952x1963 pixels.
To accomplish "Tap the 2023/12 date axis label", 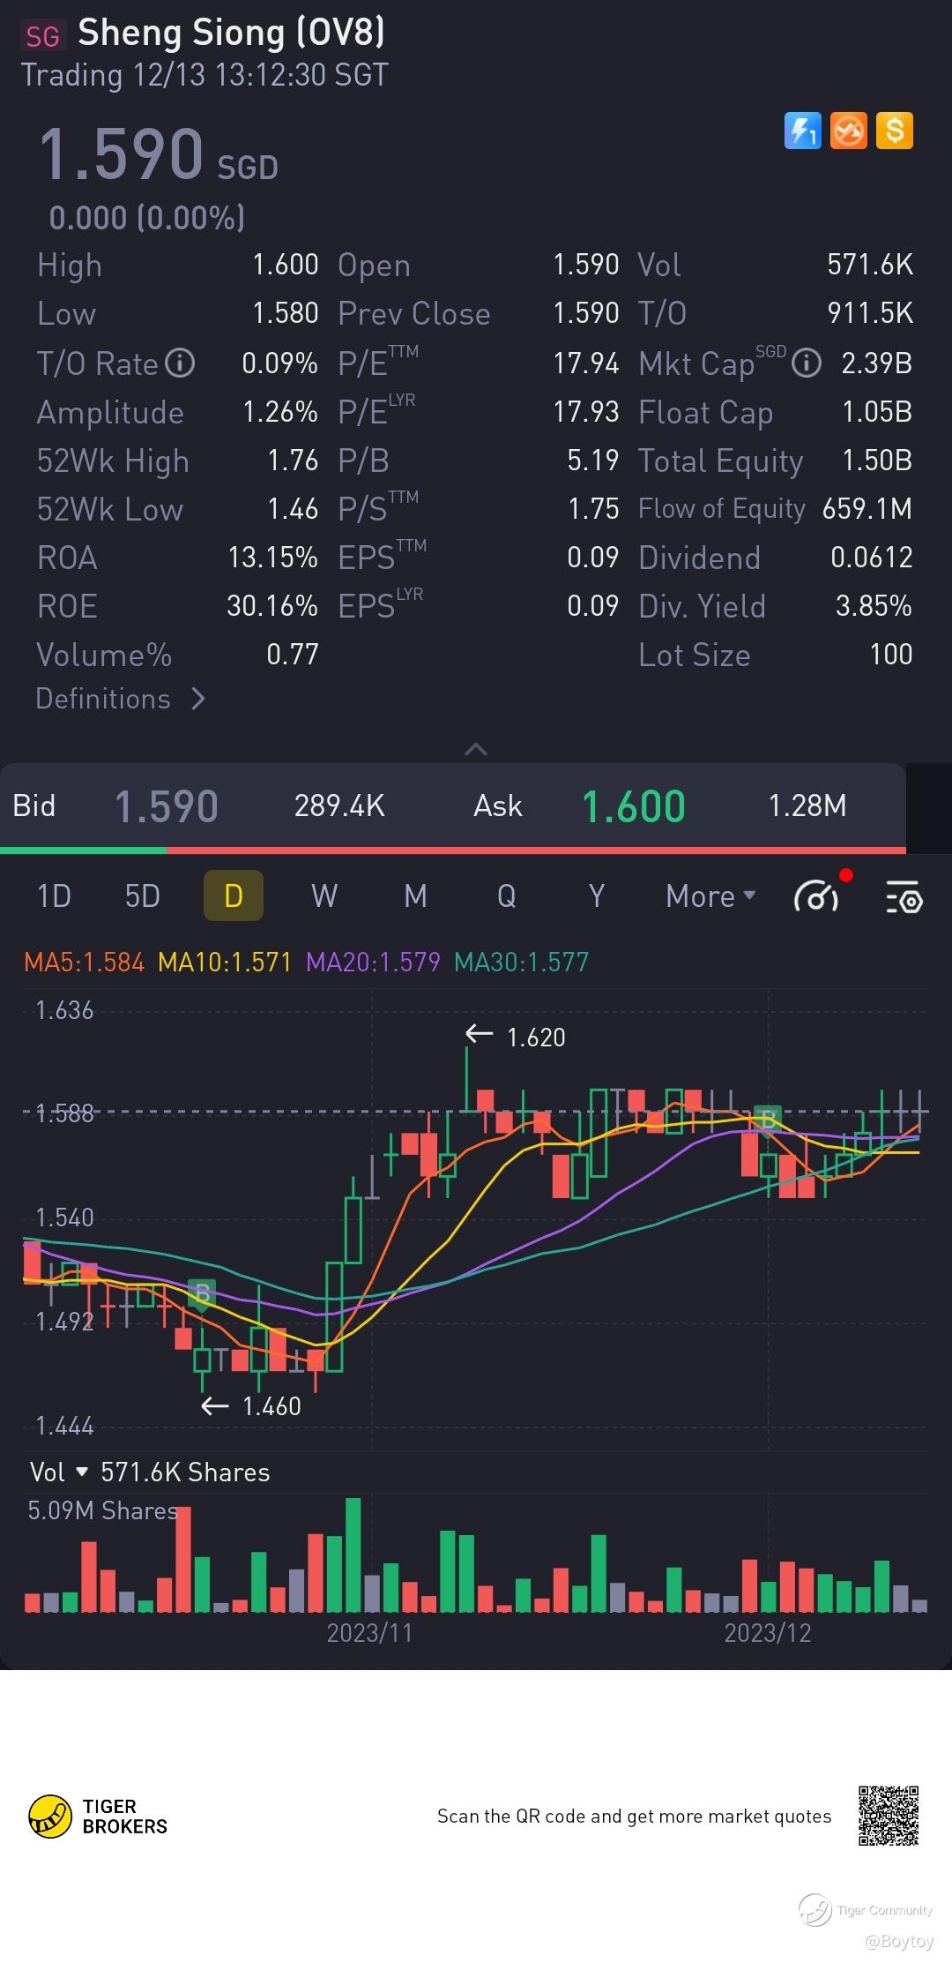I will coord(768,1633).
